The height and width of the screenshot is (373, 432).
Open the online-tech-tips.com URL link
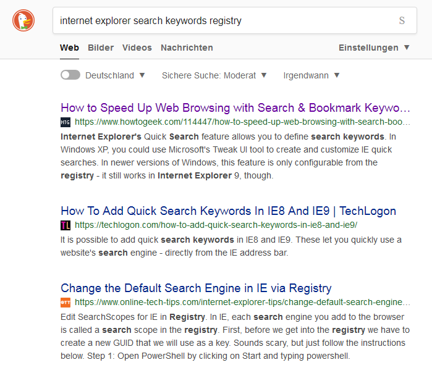pos(242,302)
